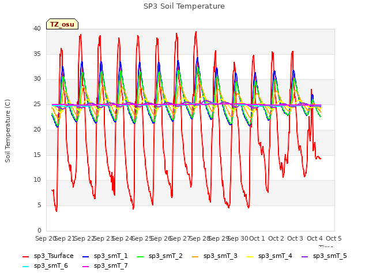This screenshot has height=277, width=369.
Task: Click the sp3_smT_4 legend label
Action: [x=275, y=256]
